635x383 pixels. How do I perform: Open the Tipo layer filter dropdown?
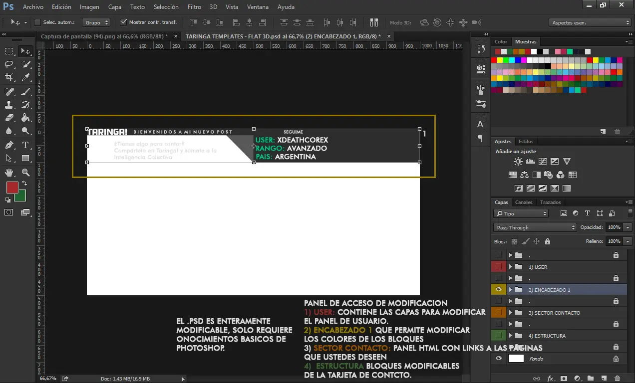pos(521,213)
